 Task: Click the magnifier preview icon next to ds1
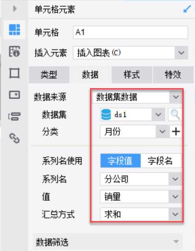175,114
